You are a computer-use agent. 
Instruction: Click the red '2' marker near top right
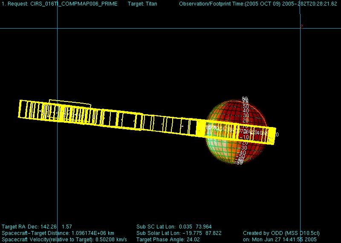(301, 26)
